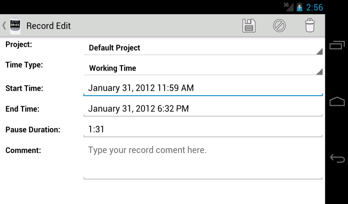Delete this record using the trash icon
The image size is (348, 204).
(x=310, y=26)
